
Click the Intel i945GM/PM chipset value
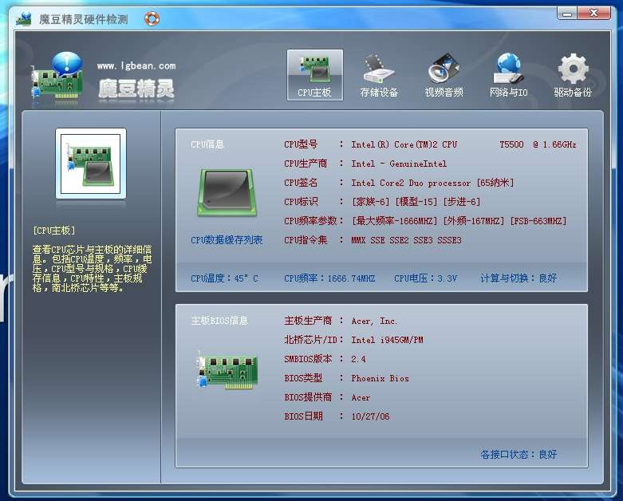coord(387,340)
